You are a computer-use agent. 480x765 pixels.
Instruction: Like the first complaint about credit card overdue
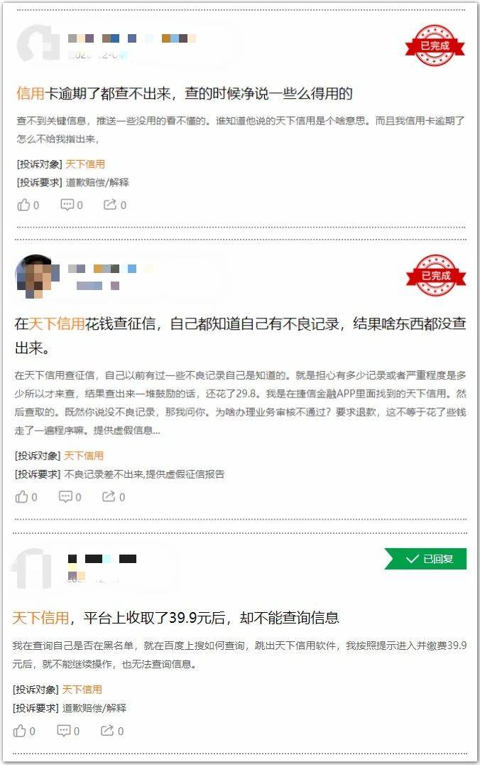point(28,205)
